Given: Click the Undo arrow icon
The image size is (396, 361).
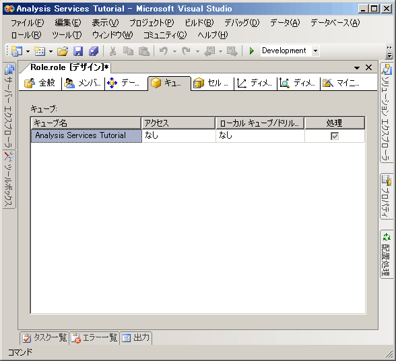Looking at the screenshot, I should 164,51.
